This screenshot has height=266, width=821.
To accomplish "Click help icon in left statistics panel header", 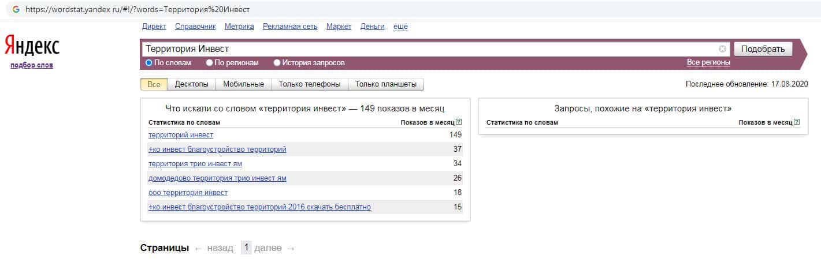I will click(459, 122).
